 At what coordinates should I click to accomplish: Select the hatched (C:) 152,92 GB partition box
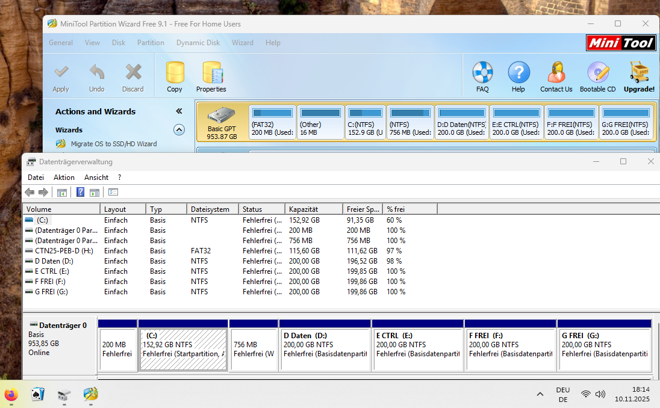click(183, 350)
